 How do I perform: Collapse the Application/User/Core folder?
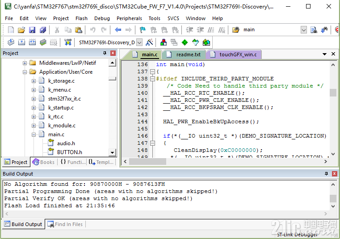point(25,72)
